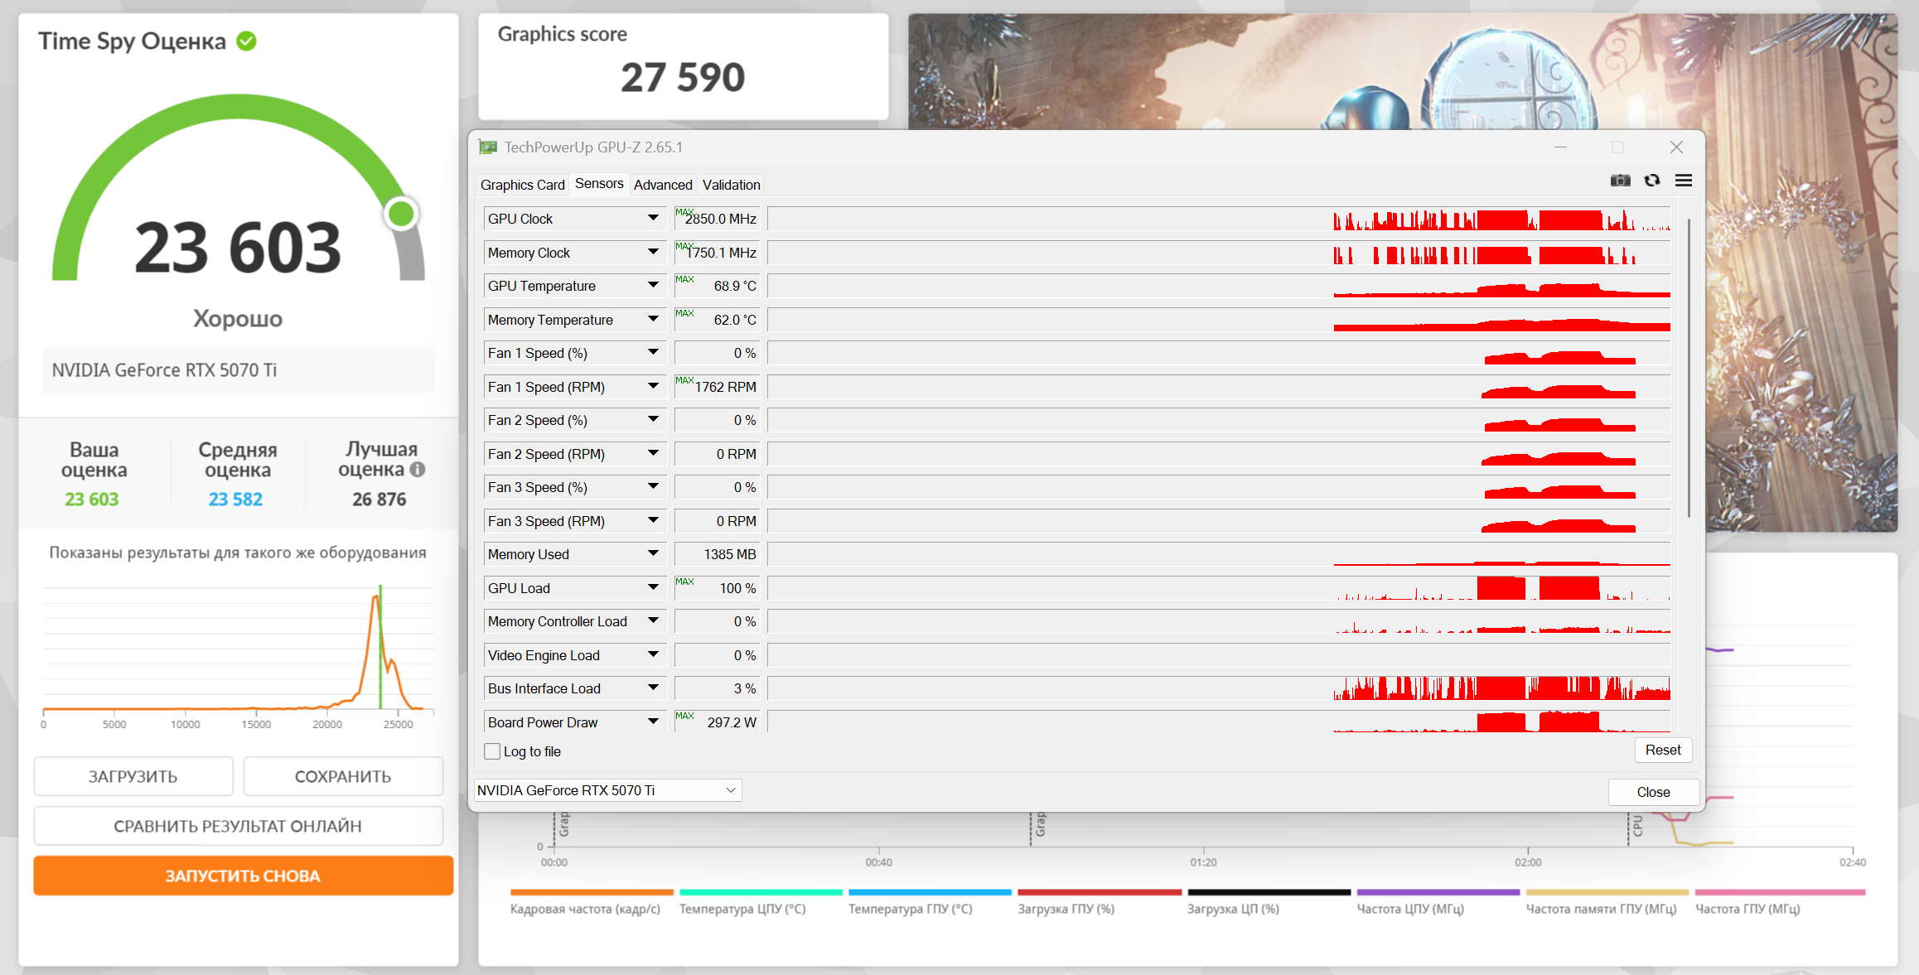Switch to the Graphics Card tab
This screenshot has width=1919, height=975.
(522, 185)
